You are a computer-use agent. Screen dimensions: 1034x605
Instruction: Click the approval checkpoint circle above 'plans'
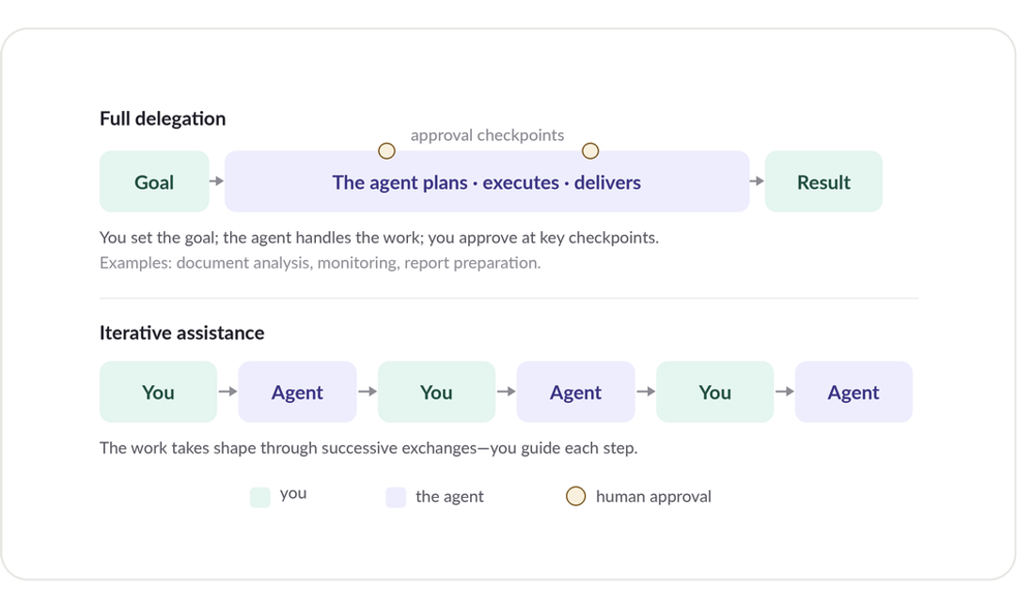coord(386,151)
